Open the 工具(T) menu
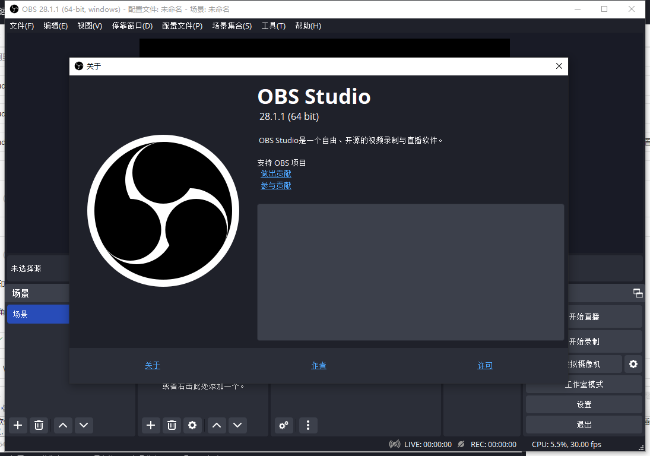Screen dimensions: 650x456 pyautogui.click(x=273, y=26)
